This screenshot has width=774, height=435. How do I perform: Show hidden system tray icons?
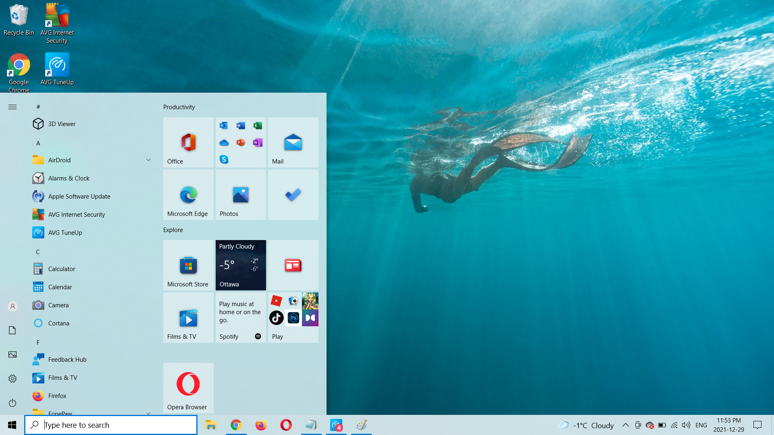[625, 425]
